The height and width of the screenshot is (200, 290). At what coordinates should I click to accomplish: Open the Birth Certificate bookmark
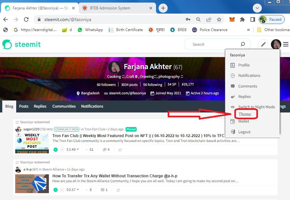click(x=126, y=30)
